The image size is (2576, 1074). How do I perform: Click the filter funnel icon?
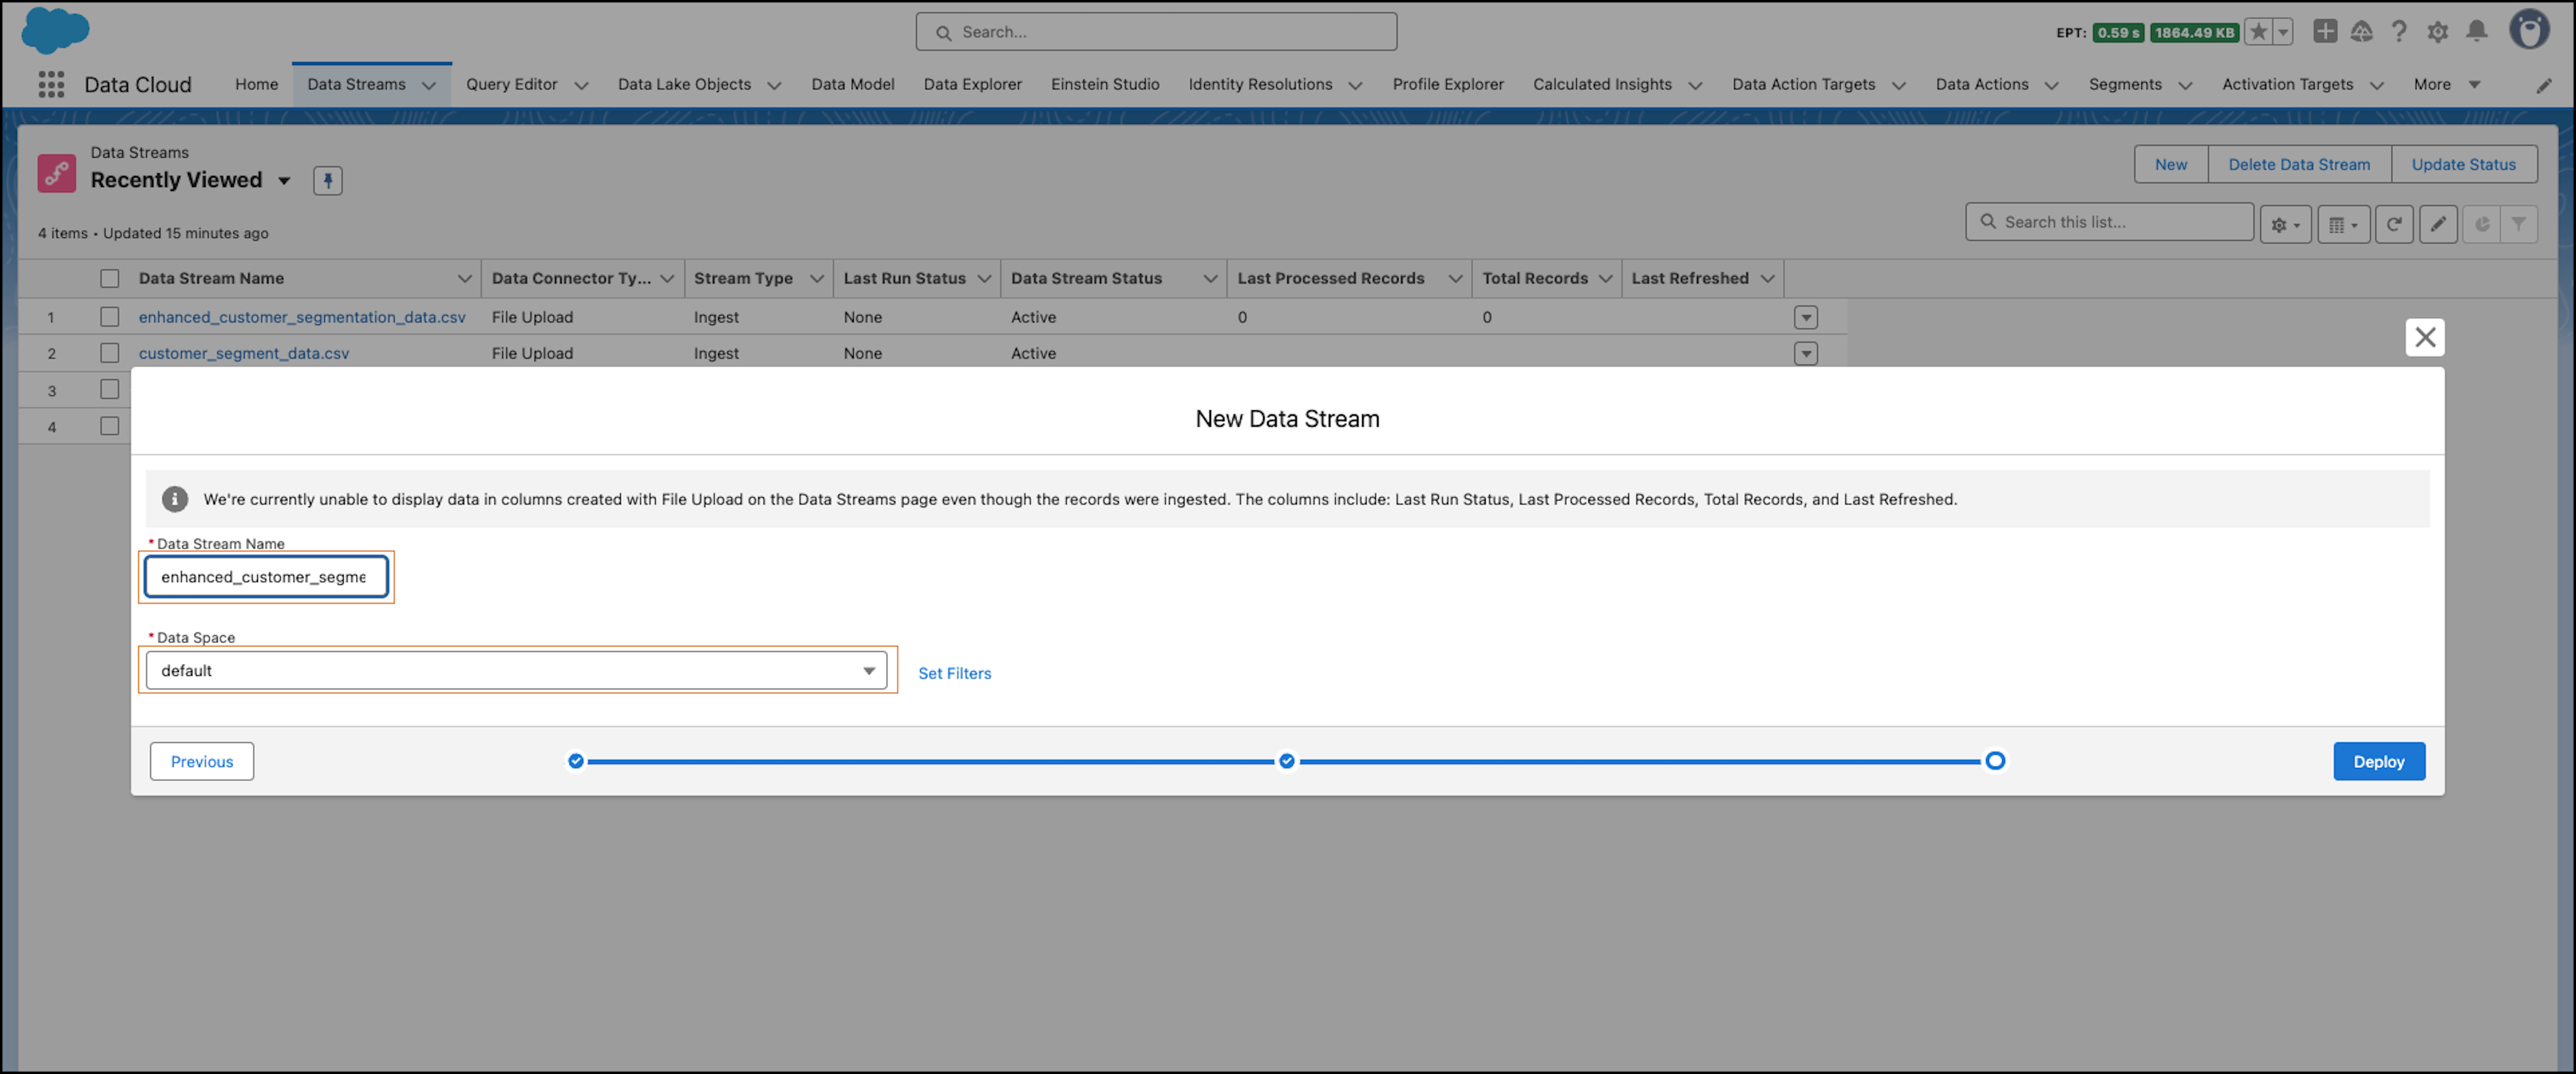[2518, 224]
